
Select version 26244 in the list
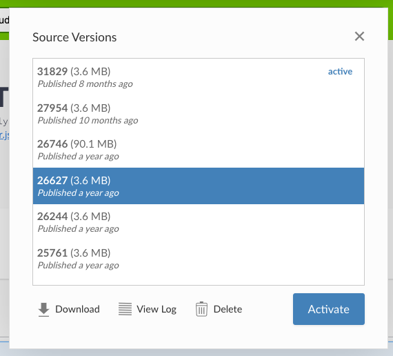point(199,222)
